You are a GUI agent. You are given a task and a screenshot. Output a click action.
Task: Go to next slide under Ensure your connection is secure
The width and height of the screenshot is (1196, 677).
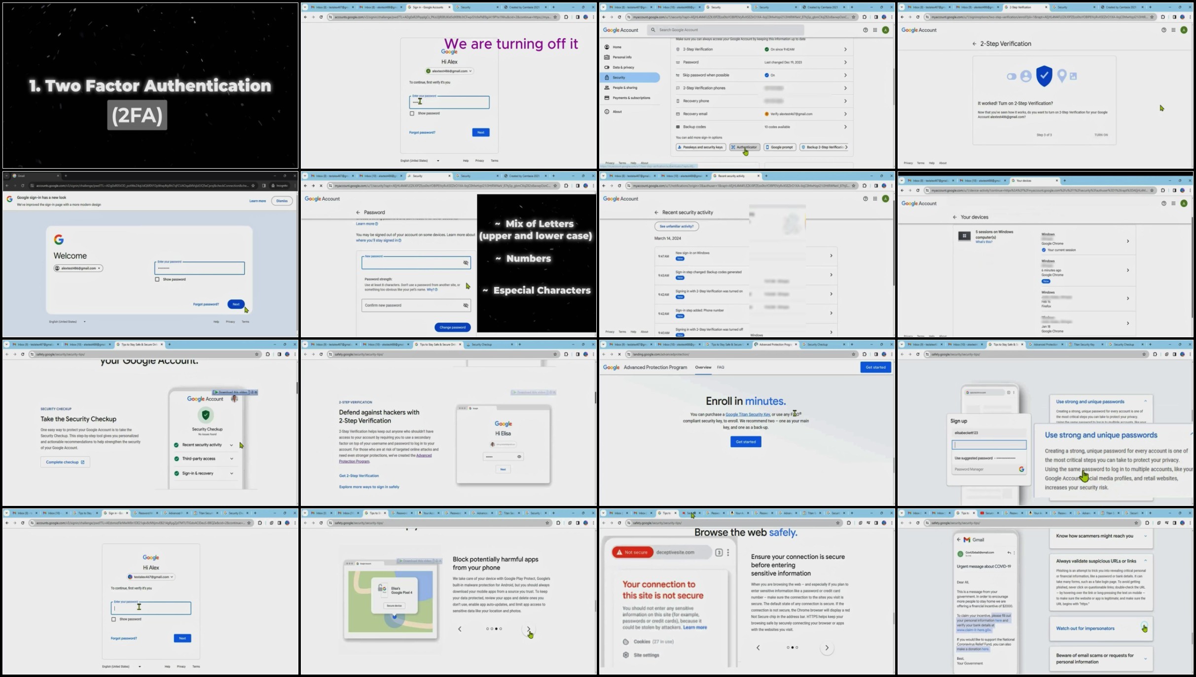click(x=827, y=648)
